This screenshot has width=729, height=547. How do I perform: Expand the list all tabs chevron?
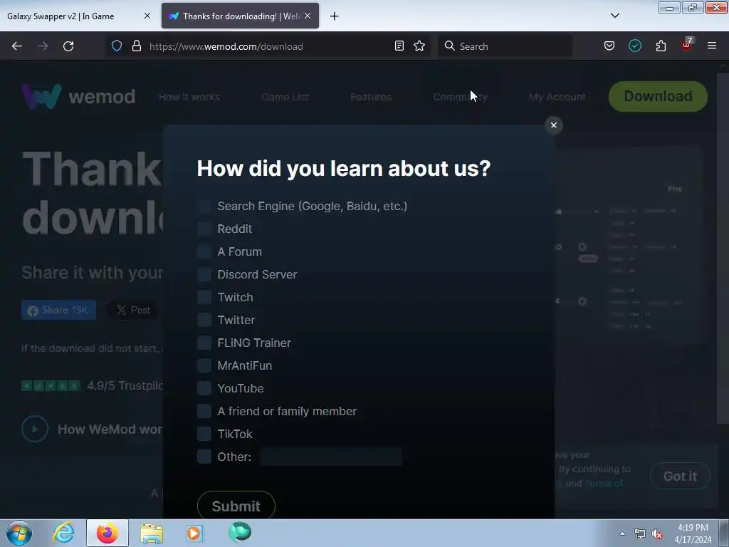pos(614,16)
